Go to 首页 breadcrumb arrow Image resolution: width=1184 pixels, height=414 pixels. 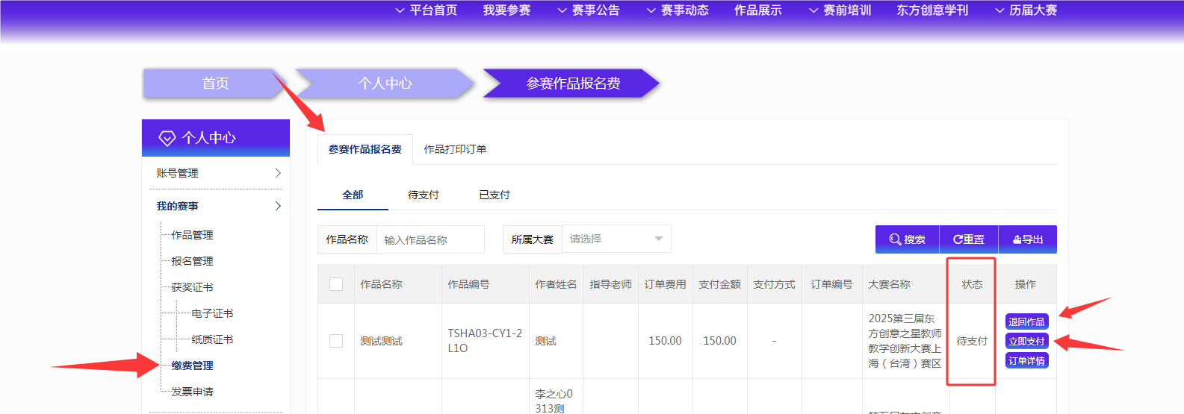(214, 84)
